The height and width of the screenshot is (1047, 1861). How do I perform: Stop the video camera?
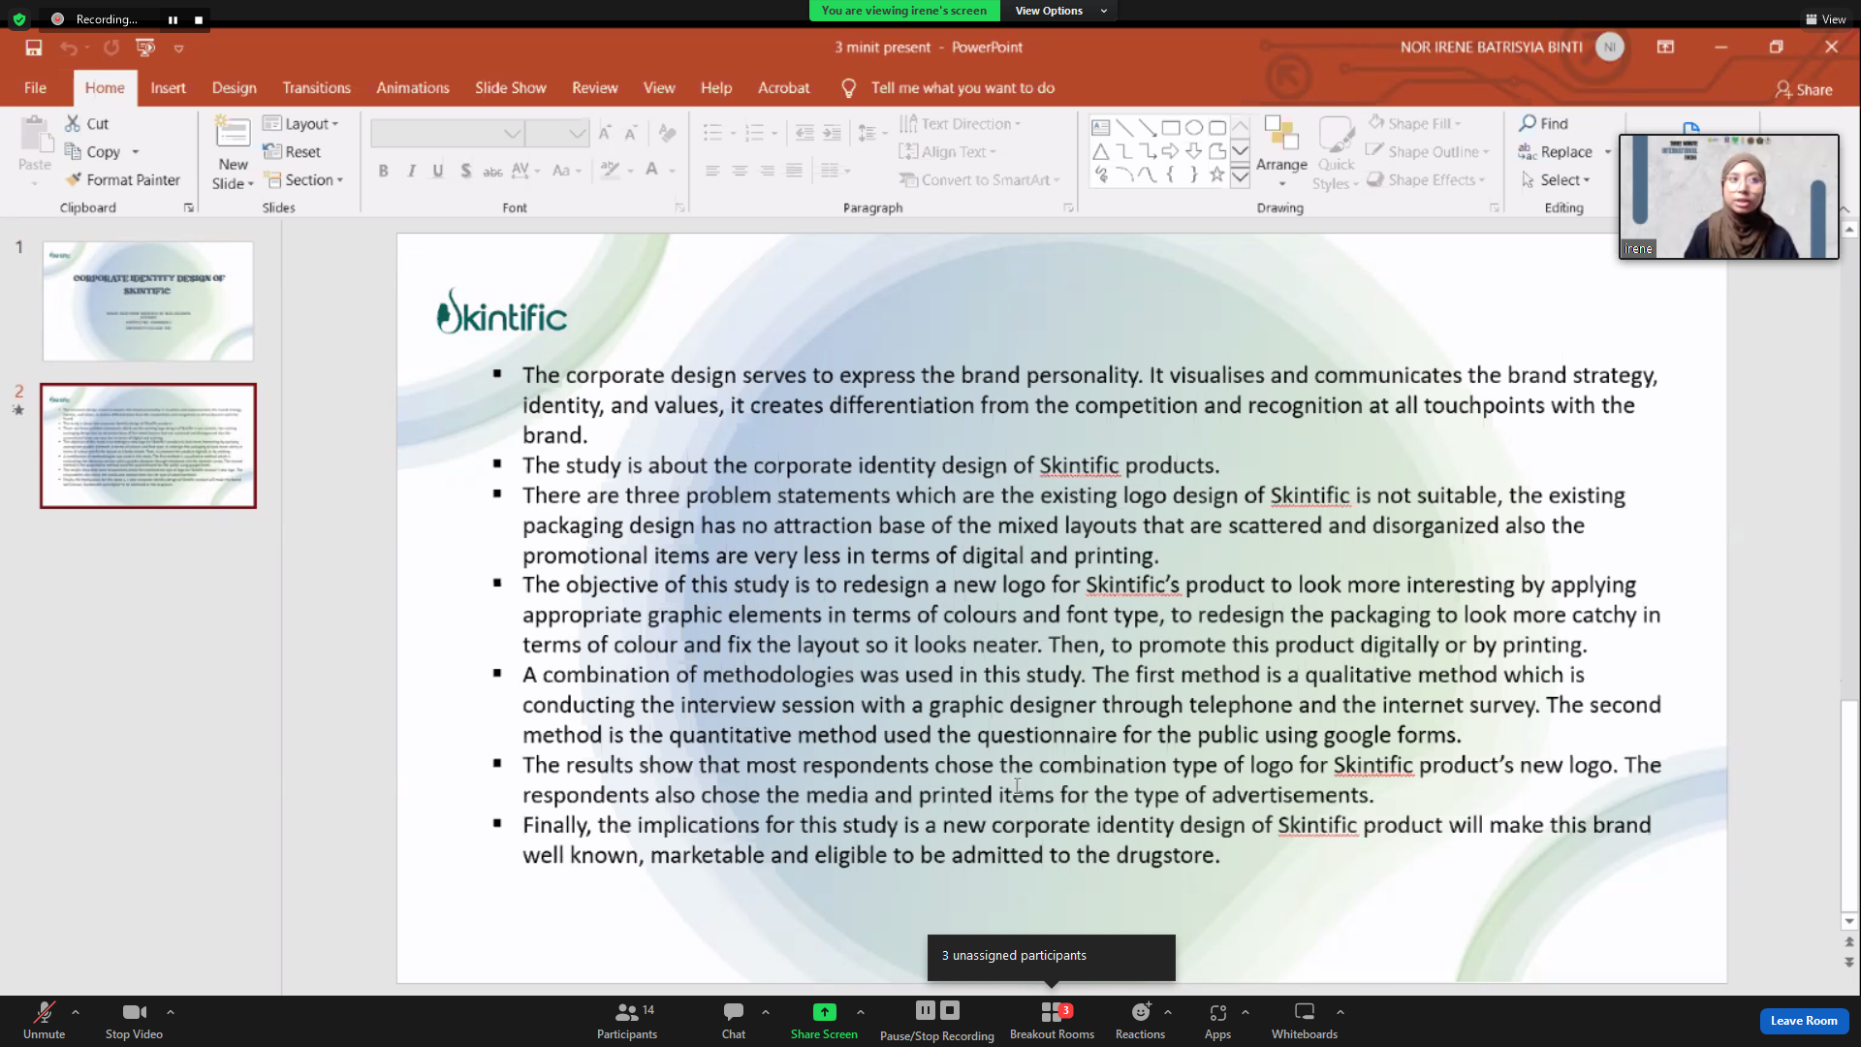tap(134, 1020)
